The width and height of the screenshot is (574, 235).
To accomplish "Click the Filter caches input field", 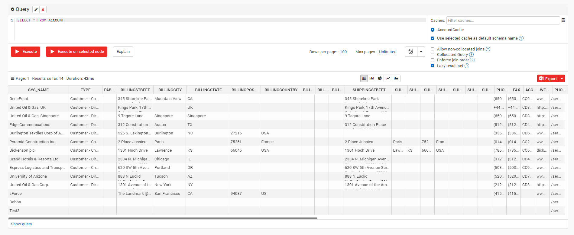I will 503,21.
